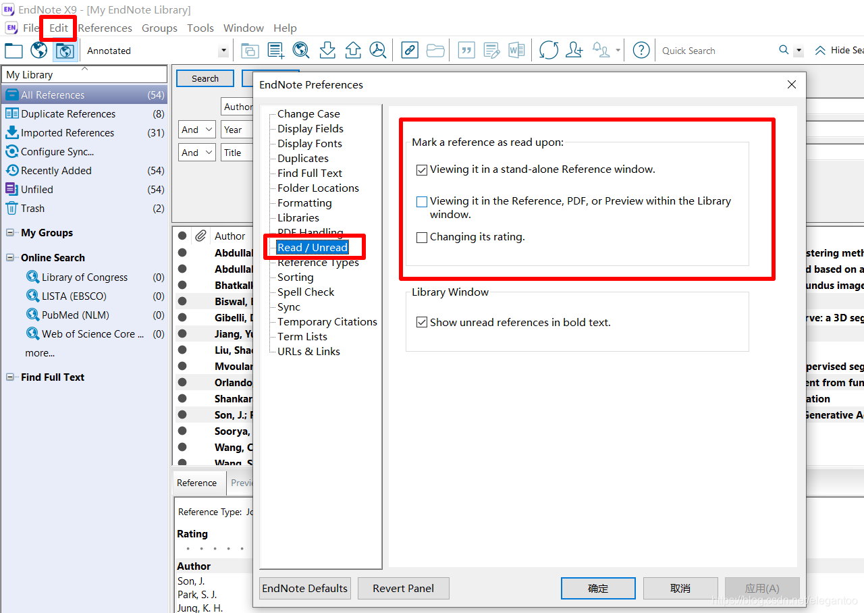Viewport: 864px width, 613px height.
Task: Select Change Case in preferences list
Action: [308, 113]
